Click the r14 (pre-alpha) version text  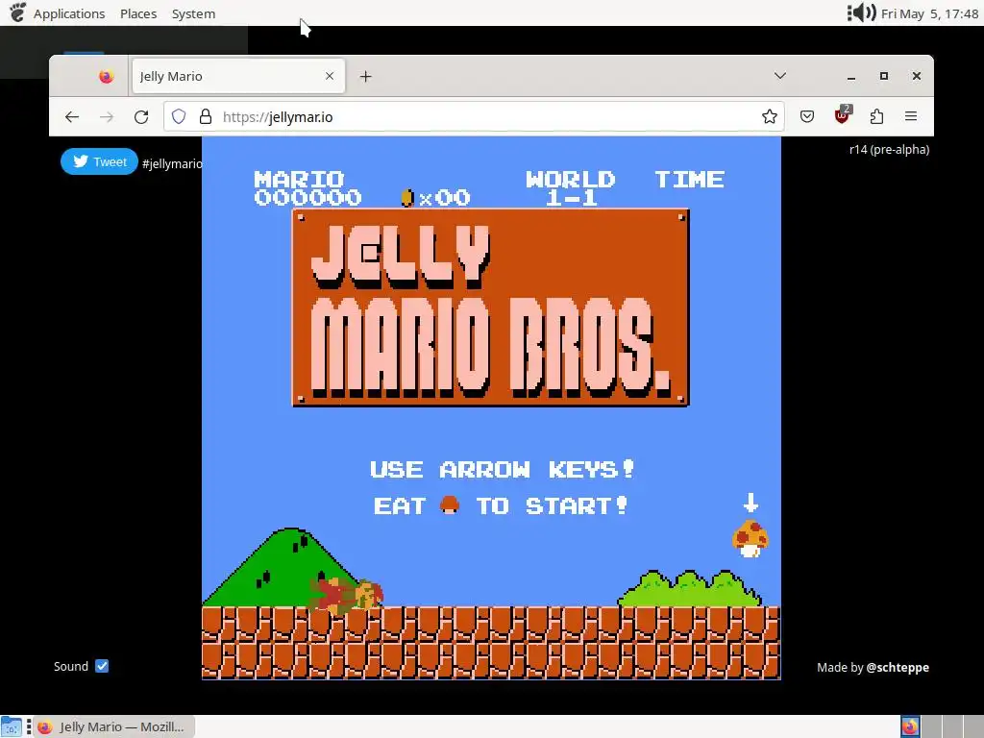coord(889,149)
